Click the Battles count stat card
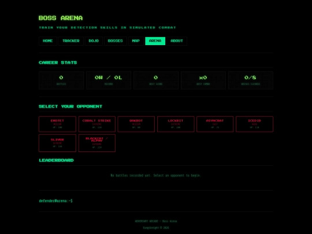 pyautogui.click(x=61, y=80)
